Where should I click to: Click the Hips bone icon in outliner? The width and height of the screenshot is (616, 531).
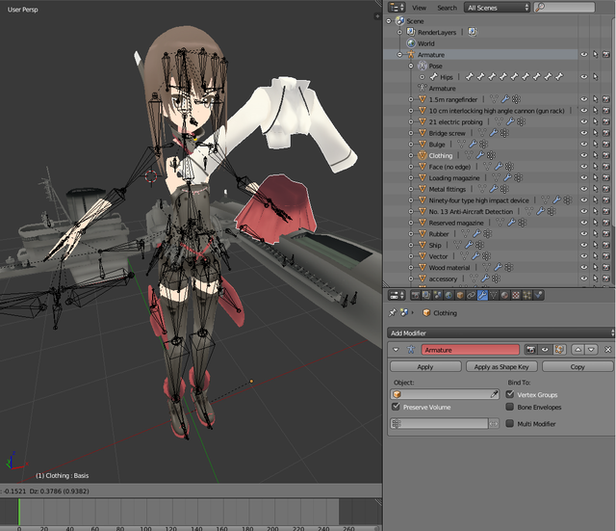434,77
